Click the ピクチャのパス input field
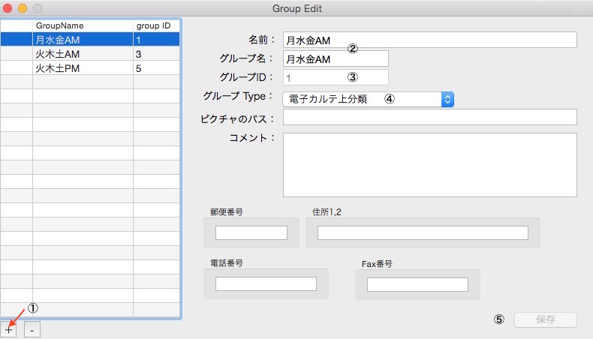 [429, 117]
